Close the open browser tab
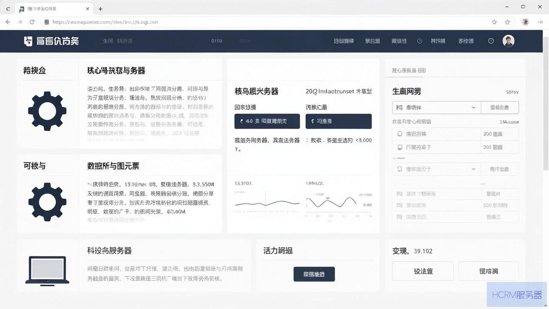The width and height of the screenshot is (549, 309). pyautogui.click(x=87, y=9)
